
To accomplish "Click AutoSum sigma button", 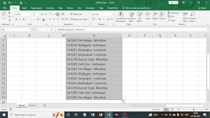I will (173, 13).
